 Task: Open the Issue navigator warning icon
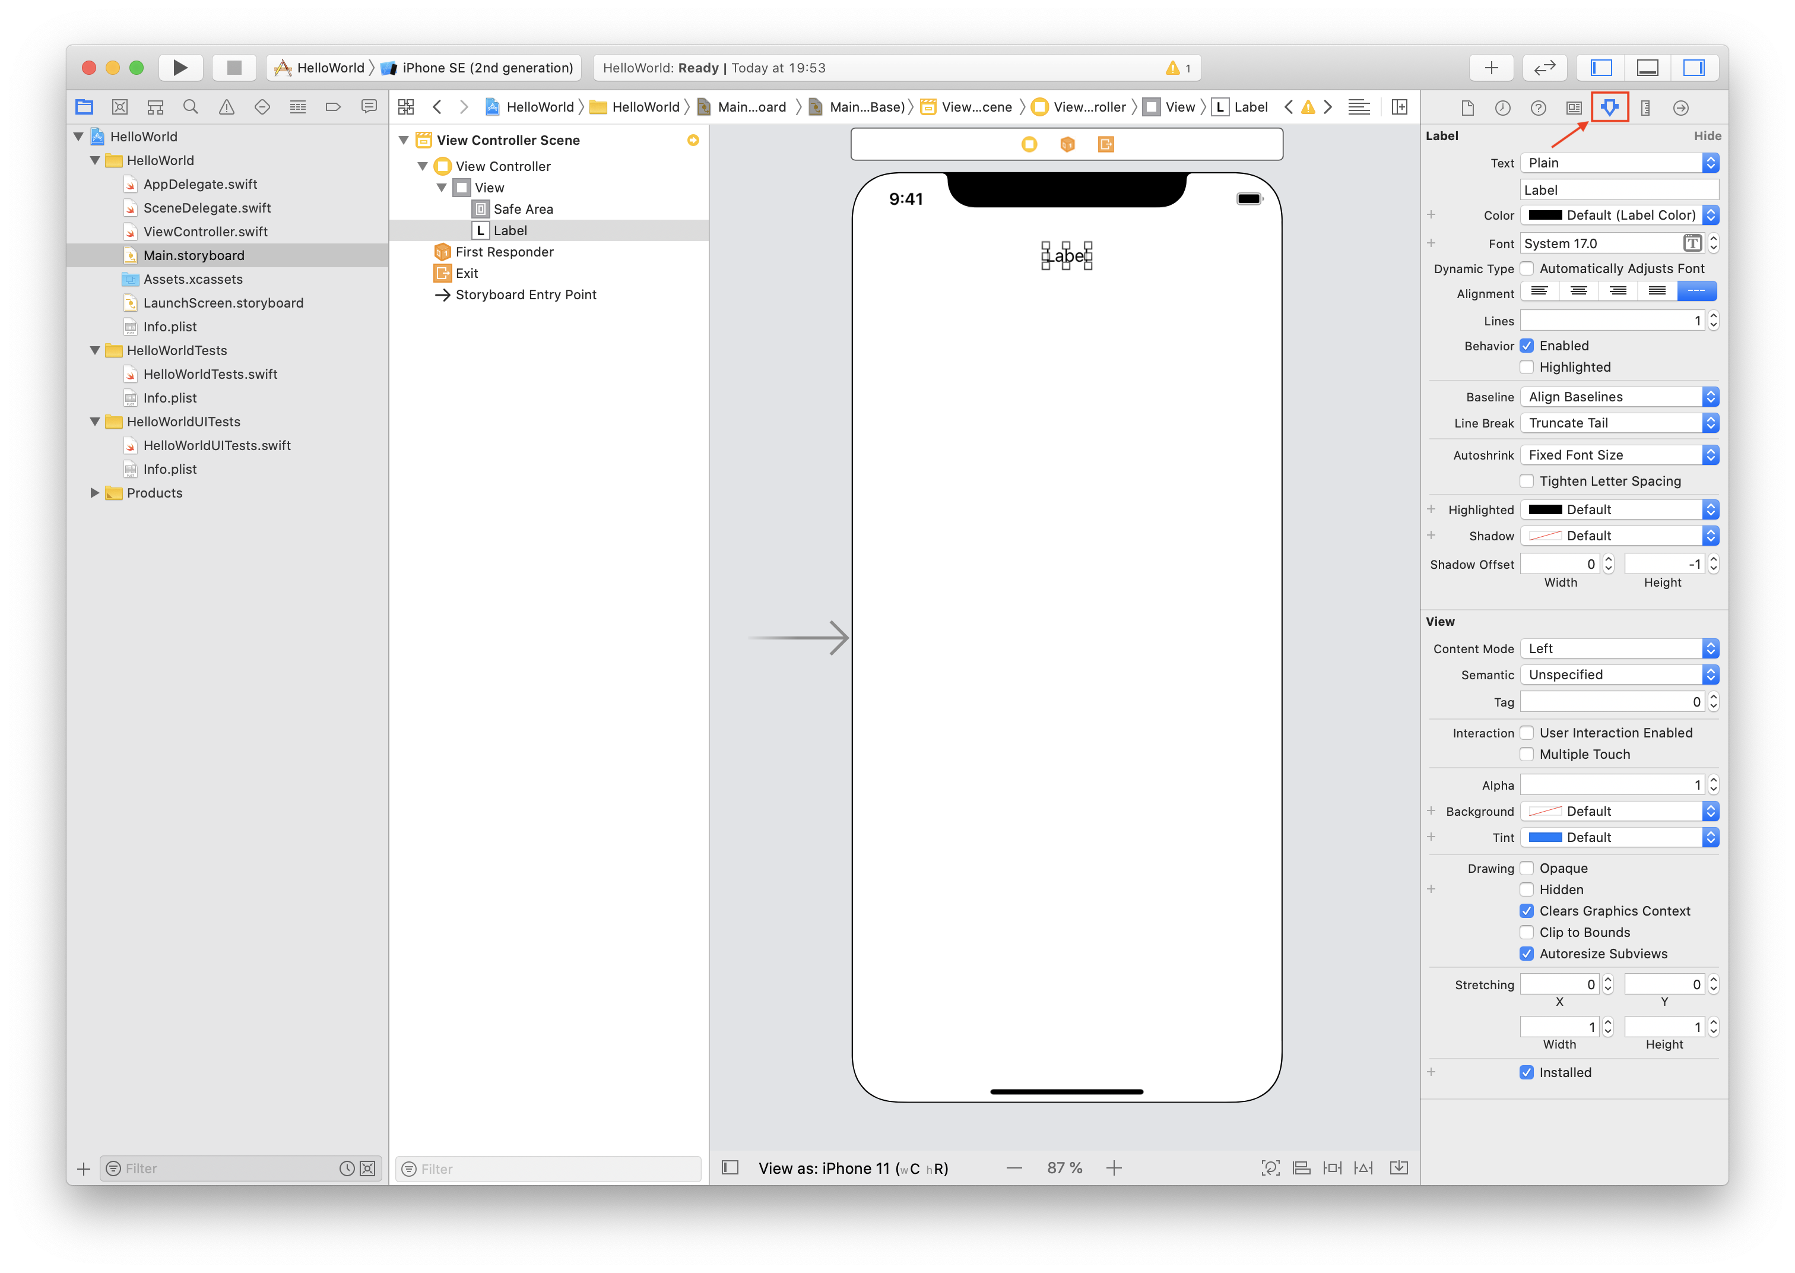click(x=226, y=107)
